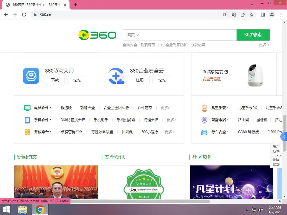
Task: Click the 360 logo
Action: point(97,35)
